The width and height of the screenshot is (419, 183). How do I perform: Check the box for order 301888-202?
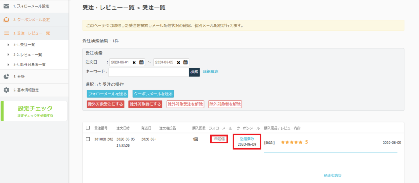pos(88,139)
